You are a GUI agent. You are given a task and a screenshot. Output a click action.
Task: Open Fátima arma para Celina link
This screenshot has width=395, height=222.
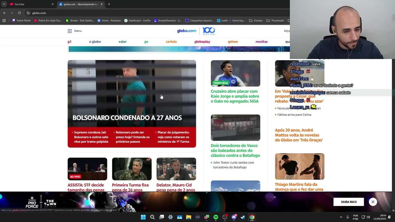[x=294, y=115]
